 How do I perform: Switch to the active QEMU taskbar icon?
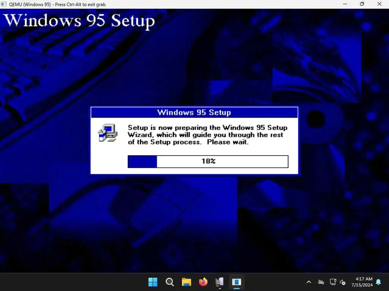point(236,282)
